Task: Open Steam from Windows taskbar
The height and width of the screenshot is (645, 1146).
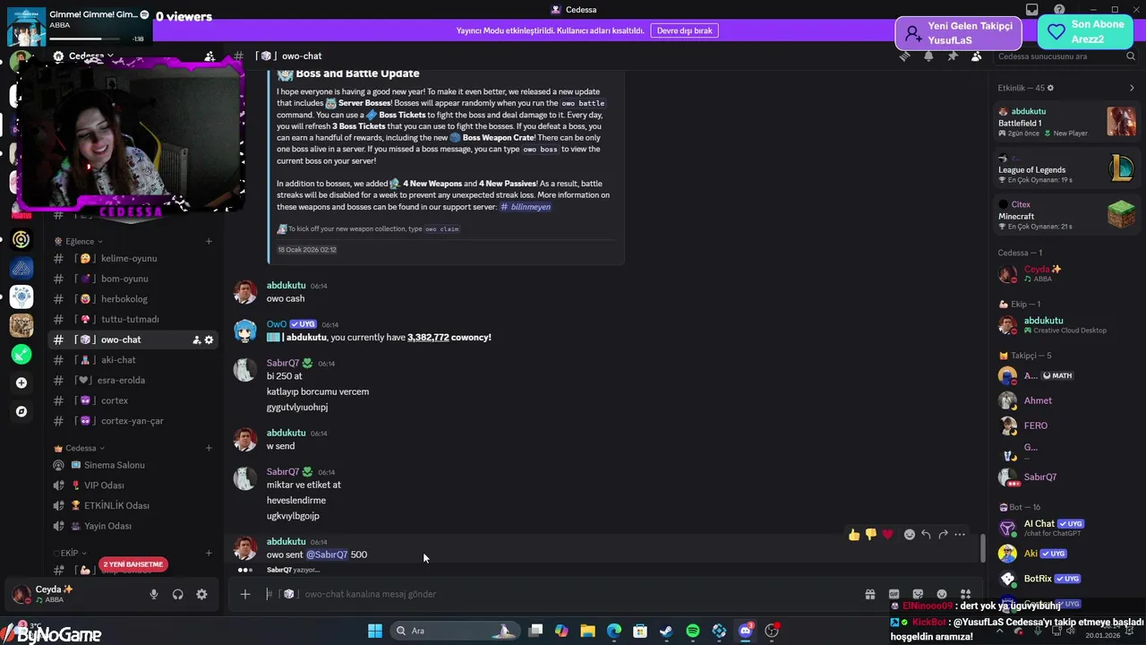Action: coord(666,631)
